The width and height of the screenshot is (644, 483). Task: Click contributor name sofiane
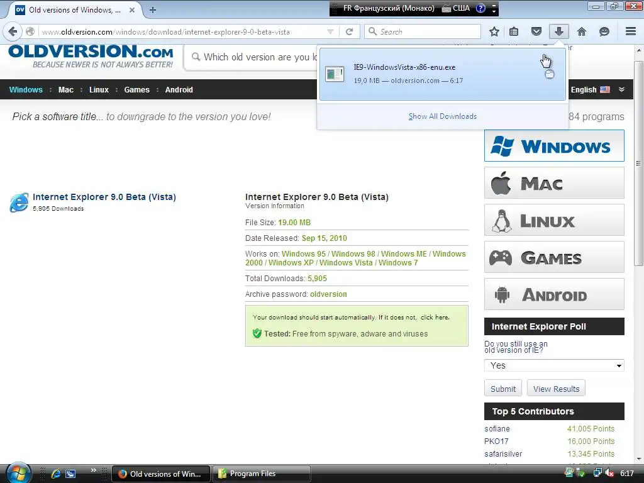coord(497,428)
